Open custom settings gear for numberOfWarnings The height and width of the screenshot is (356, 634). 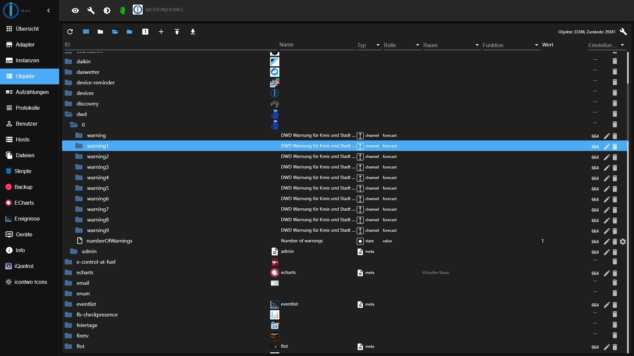pyautogui.click(x=623, y=242)
